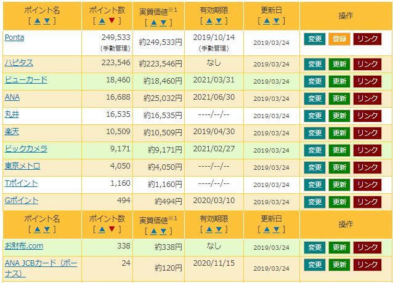The width and height of the screenshot is (393, 283).
Task: Open the 楽天 point link
Action: pyautogui.click(x=12, y=132)
